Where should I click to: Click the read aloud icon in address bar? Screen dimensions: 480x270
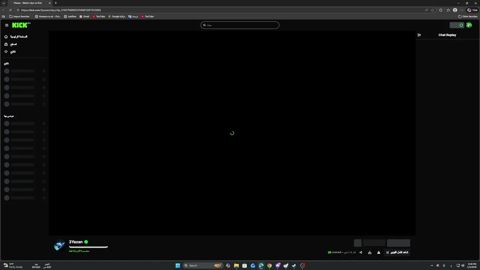(426, 10)
